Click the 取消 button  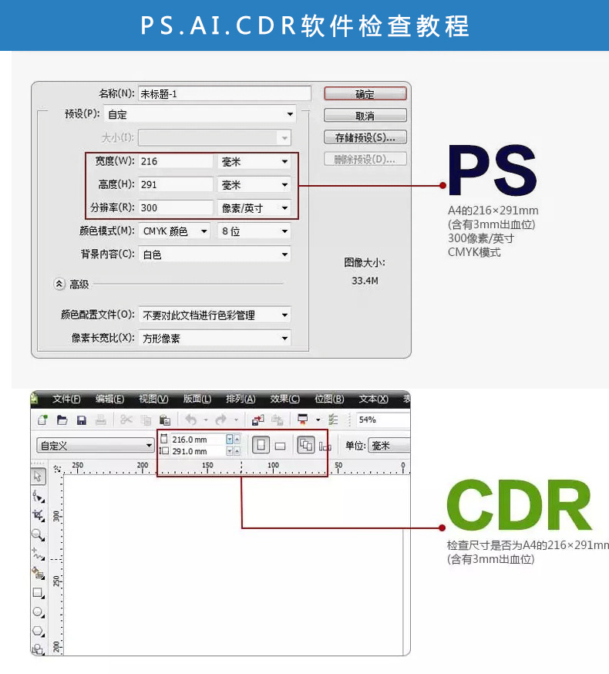[365, 116]
